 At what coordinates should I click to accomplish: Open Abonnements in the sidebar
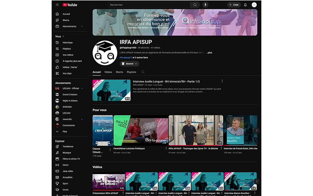(70, 26)
